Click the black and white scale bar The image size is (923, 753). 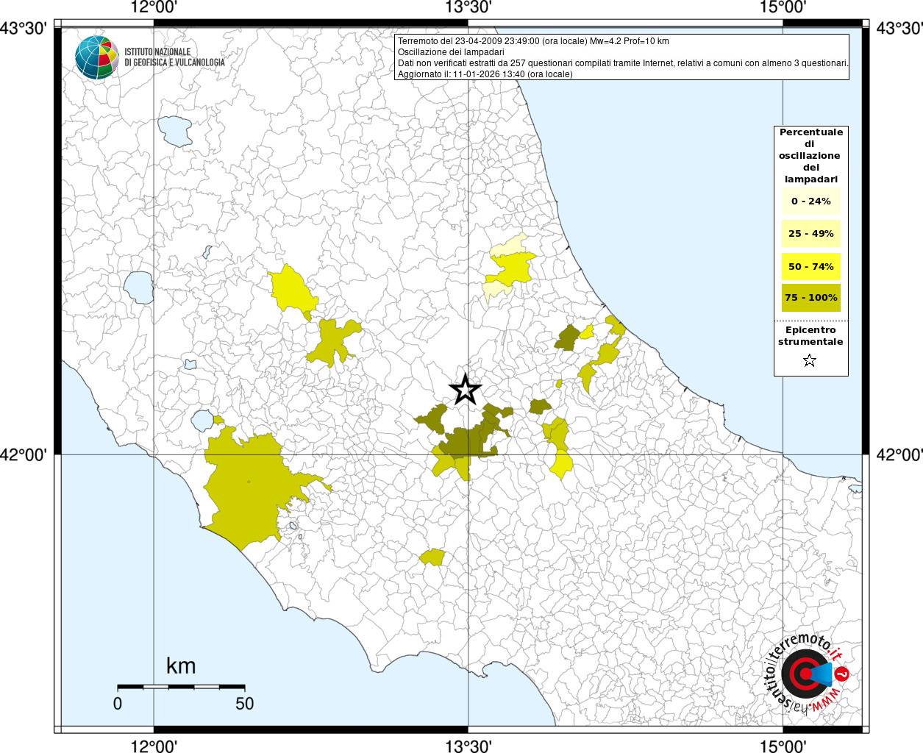click(x=181, y=687)
